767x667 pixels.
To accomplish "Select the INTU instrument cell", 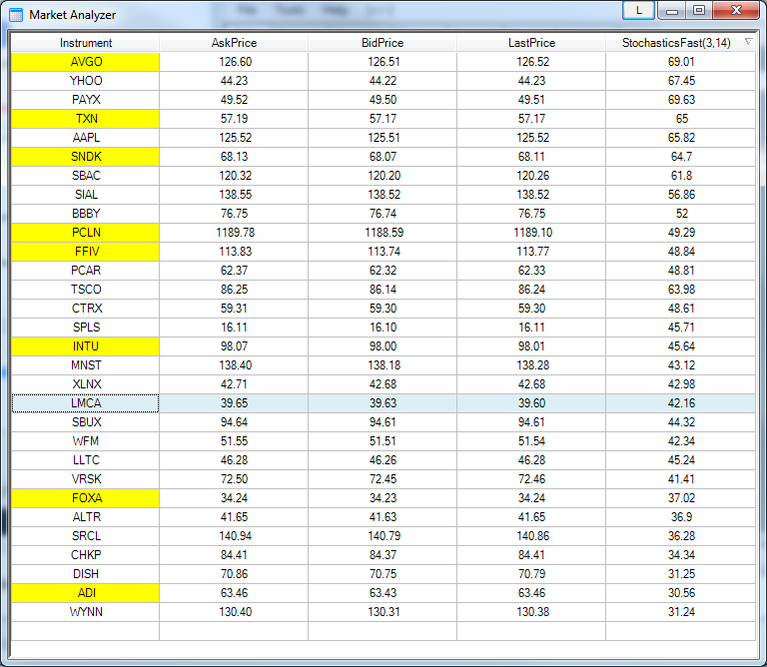I will (x=86, y=346).
